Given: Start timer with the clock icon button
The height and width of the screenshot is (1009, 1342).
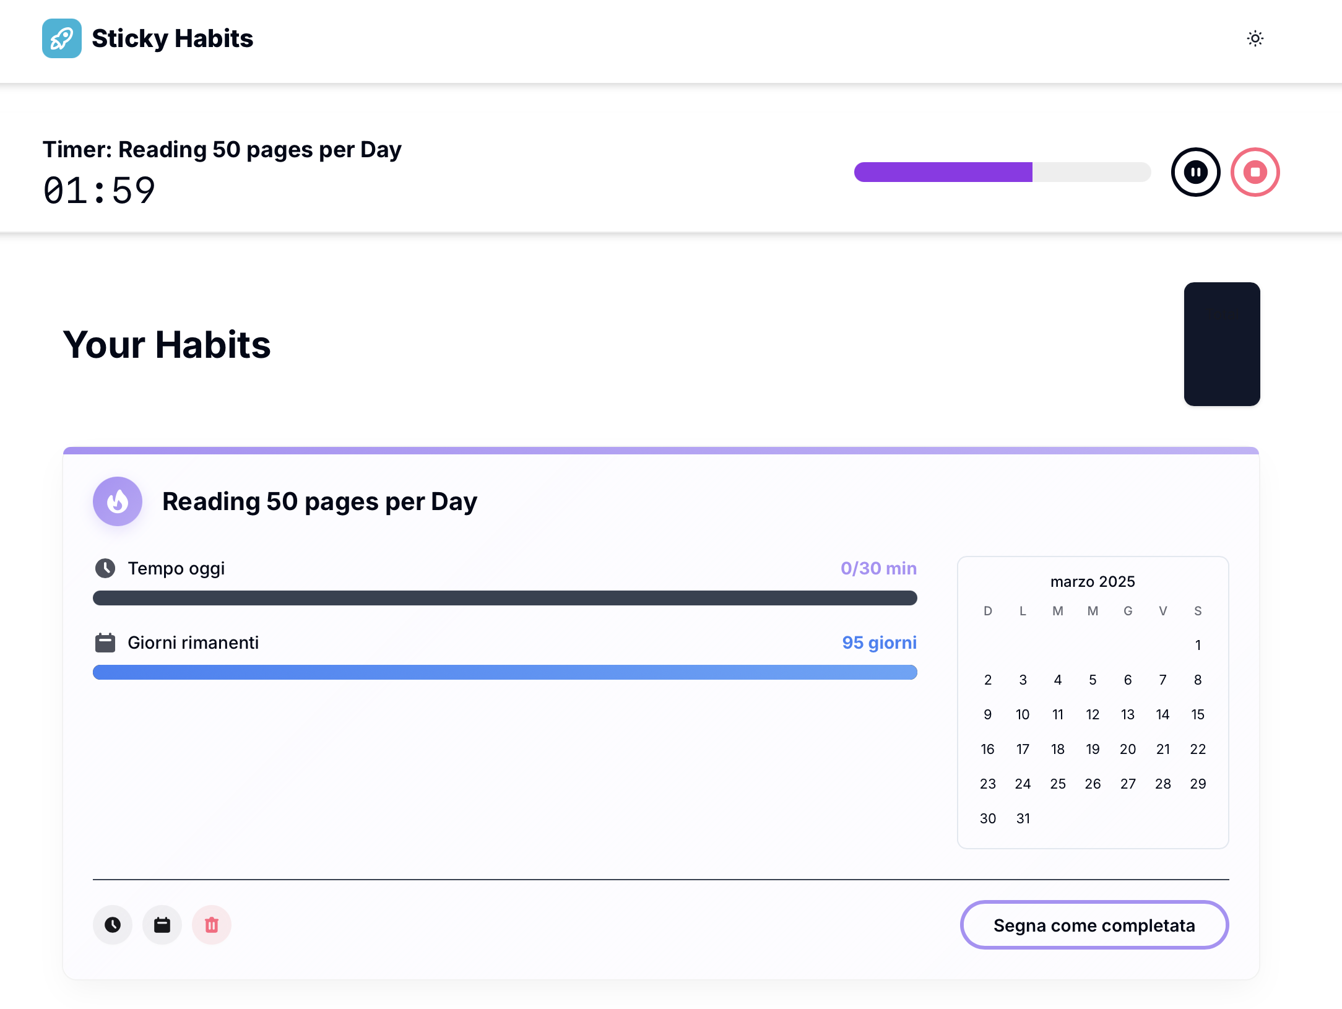Looking at the screenshot, I should (113, 925).
